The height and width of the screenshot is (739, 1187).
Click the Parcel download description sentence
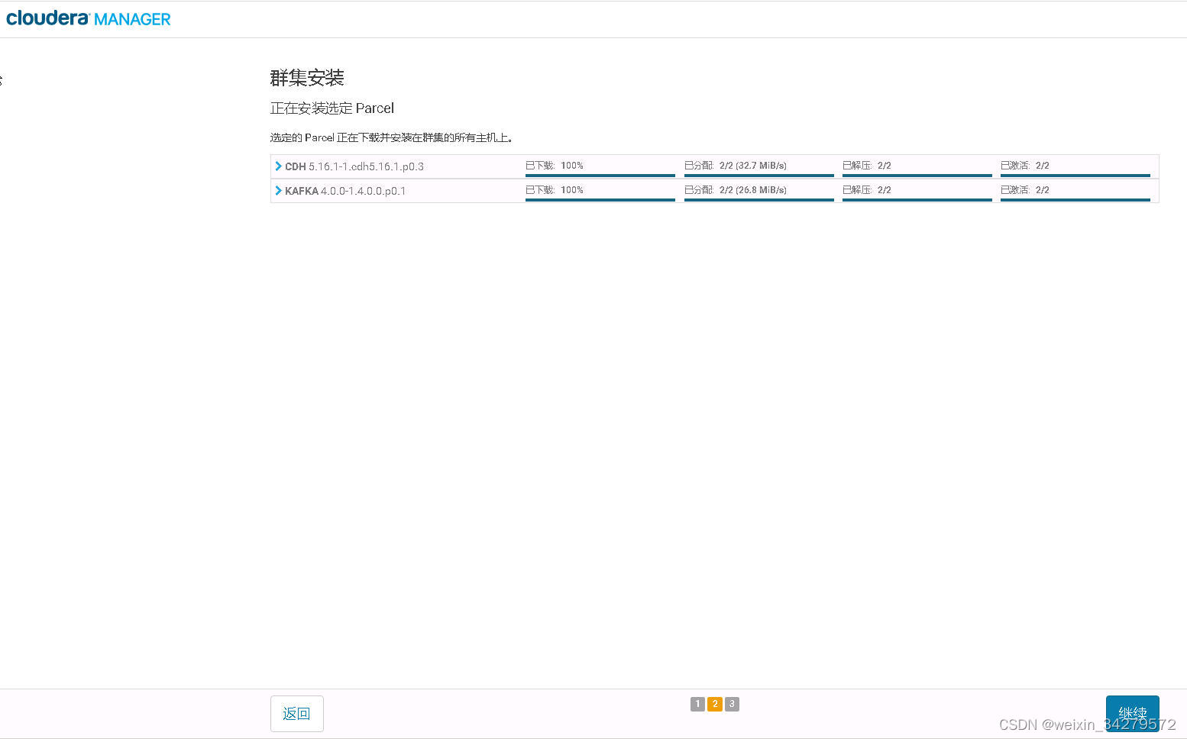click(x=392, y=137)
